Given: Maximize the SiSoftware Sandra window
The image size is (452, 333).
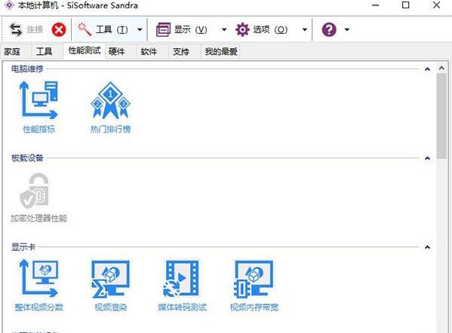Looking at the screenshot, I should pos(405,5).
